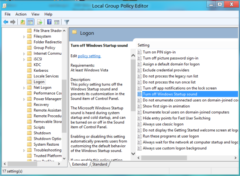
Task: Select Do not process the run once list
Action: pos(169,82)
